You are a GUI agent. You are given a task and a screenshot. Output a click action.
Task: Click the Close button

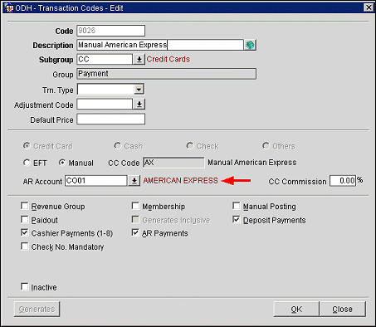click(343, 309)
